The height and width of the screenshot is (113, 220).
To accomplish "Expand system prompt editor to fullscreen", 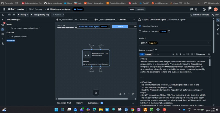I will coord(209,54).
